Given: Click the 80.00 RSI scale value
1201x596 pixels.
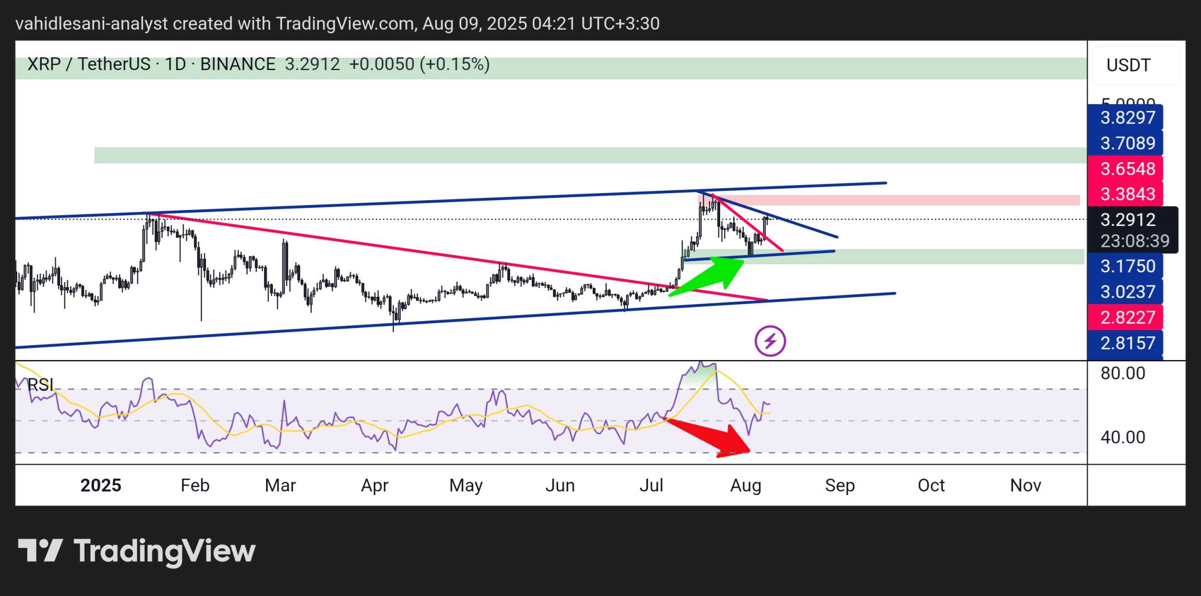Looking at the screenshot, I should (1122, 373).
